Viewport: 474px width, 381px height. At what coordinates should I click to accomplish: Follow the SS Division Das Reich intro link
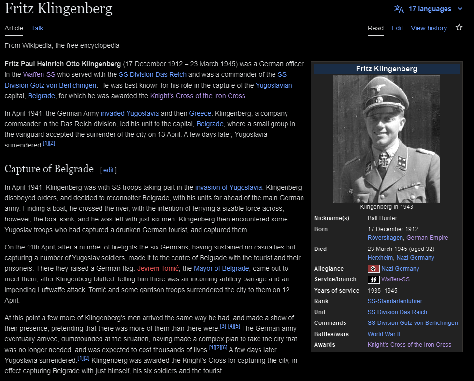153,74
